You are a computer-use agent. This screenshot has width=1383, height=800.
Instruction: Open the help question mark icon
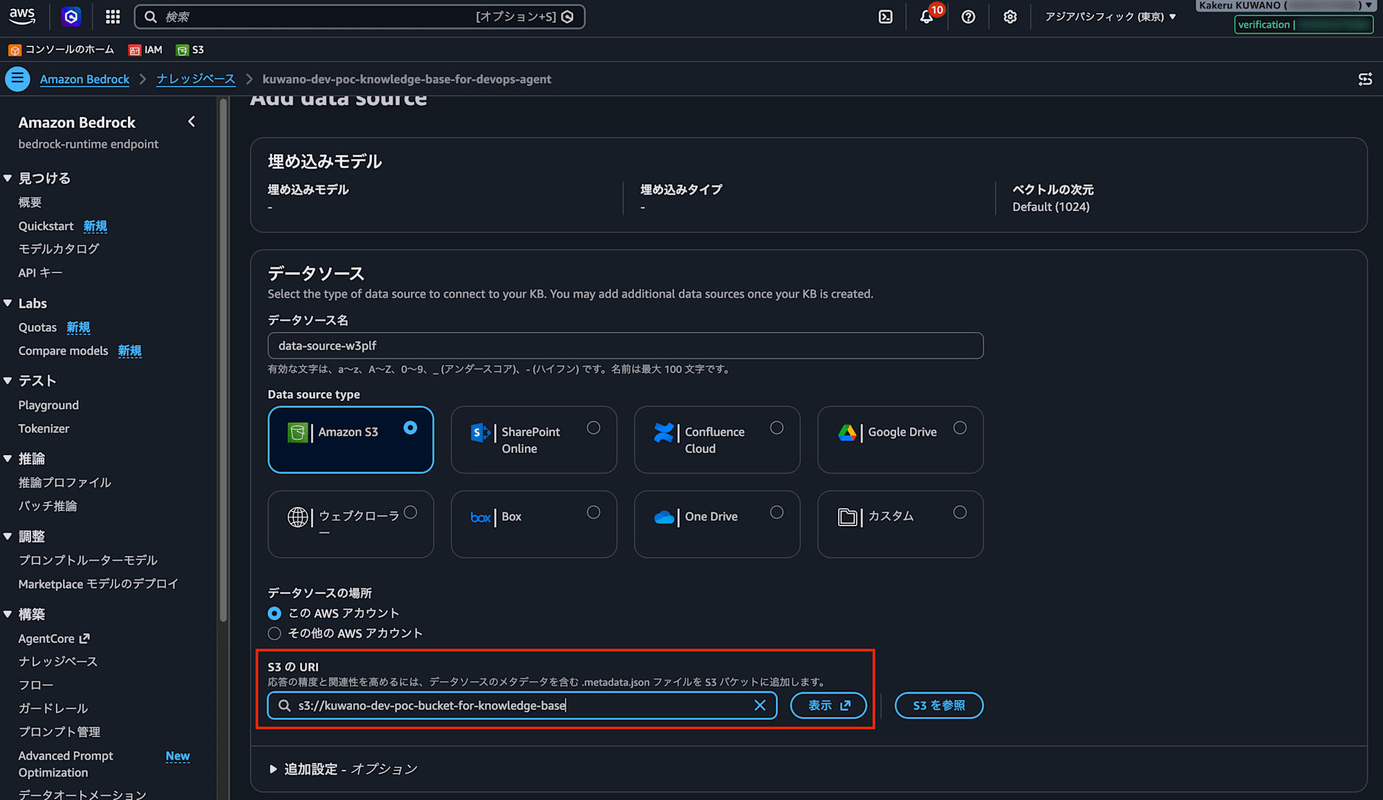pyautogui.click(x=968, y=17)
